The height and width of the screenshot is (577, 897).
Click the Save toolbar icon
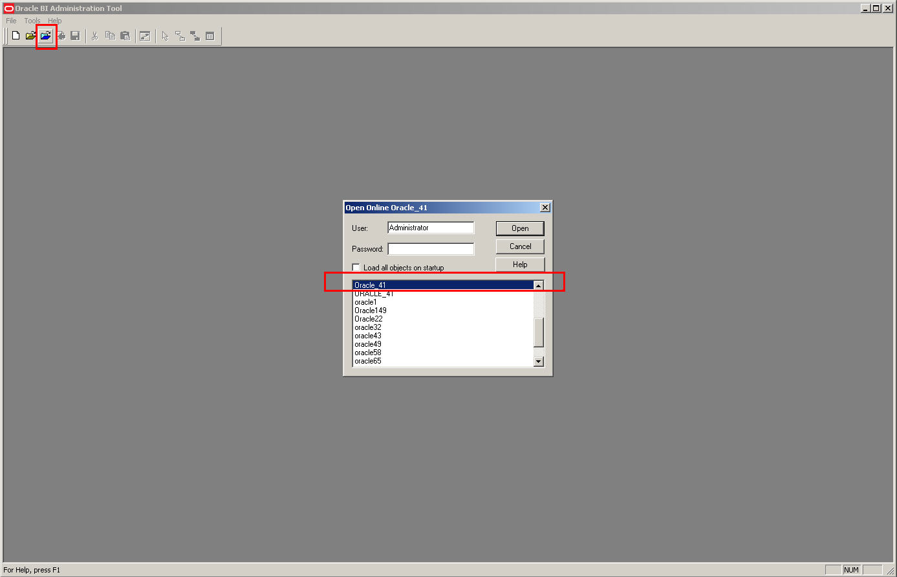click(75, 36)
